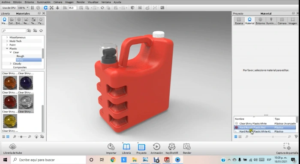Toggle the Proyecto panel button

coord(141,149)
